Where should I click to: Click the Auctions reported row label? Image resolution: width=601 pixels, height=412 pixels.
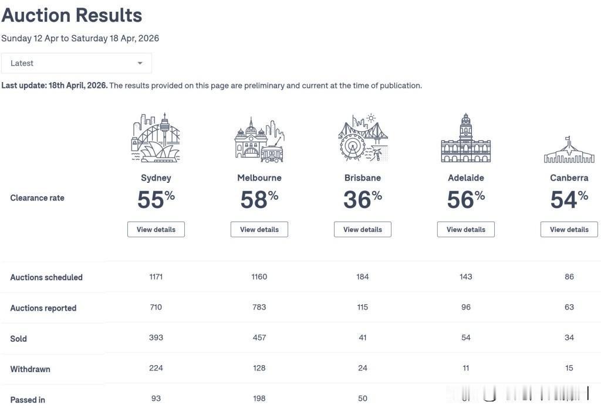[43, 308]
